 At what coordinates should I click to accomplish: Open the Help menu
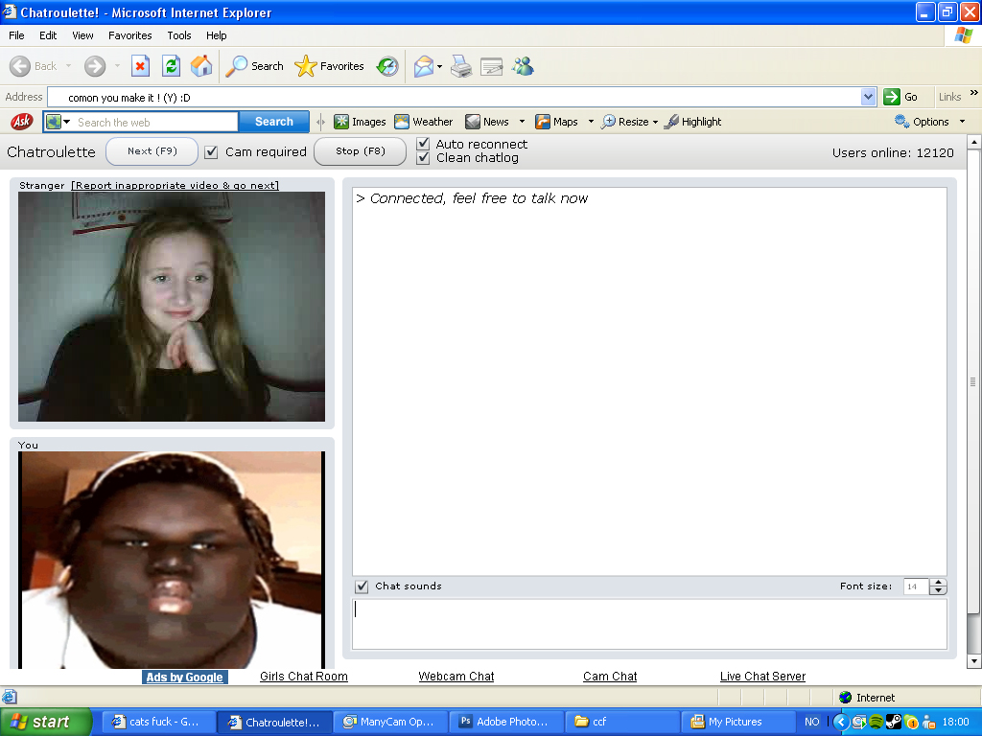pos(216,35)
